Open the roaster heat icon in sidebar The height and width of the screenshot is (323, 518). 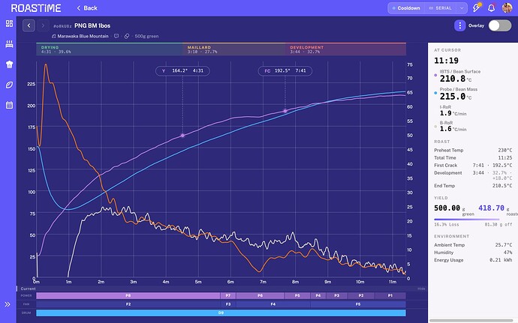(x=9, y=44)
